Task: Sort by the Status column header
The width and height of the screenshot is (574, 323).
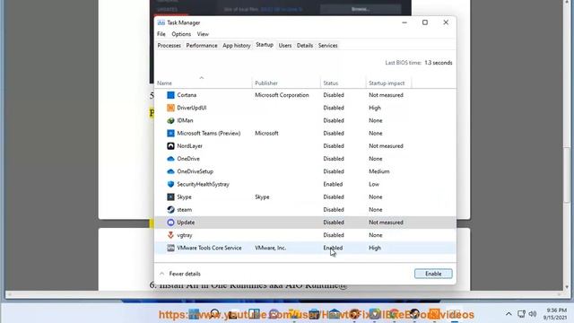Action: coord(344,83)
